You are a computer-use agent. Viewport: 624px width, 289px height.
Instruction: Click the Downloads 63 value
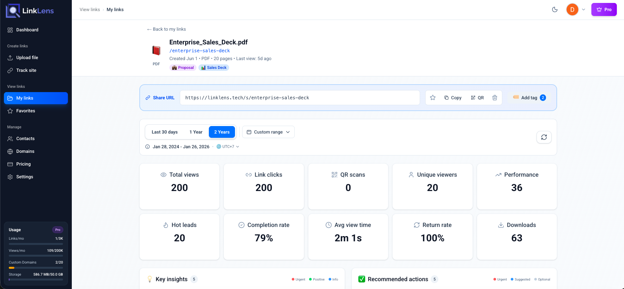coord(517,238)
